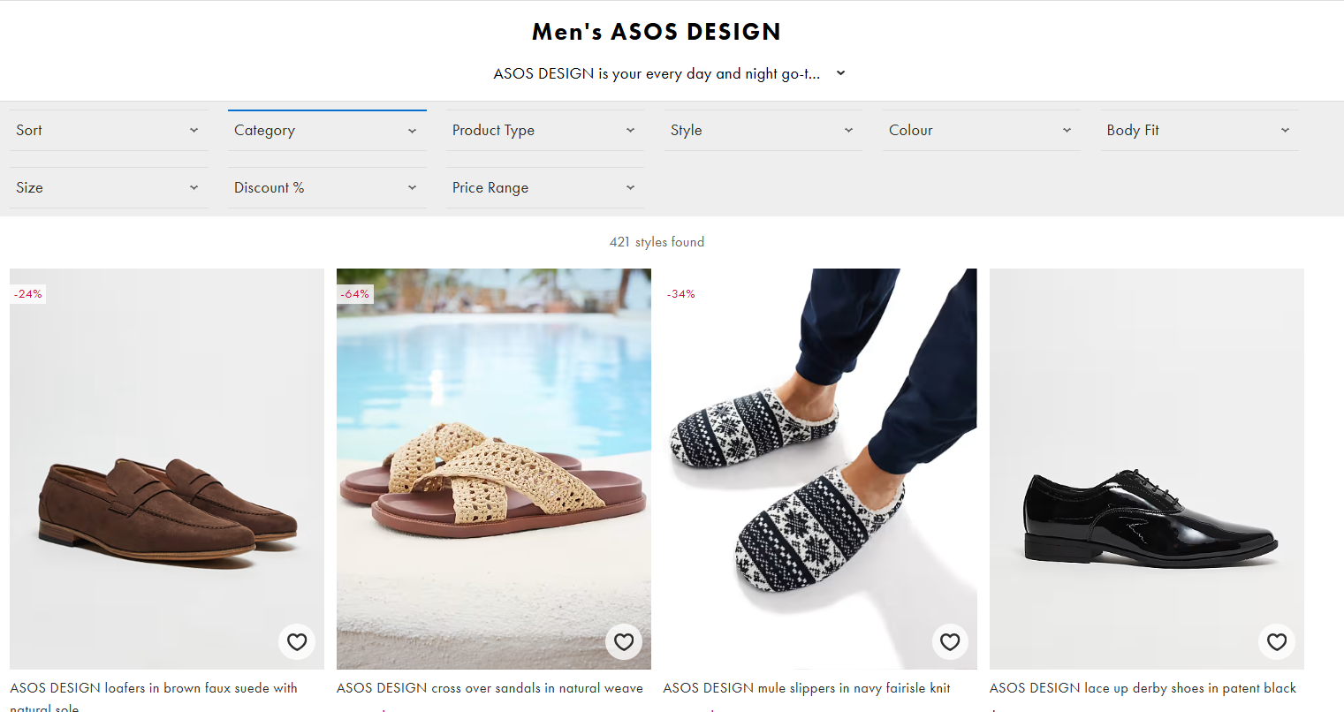Click the Men's ASOS DESIGN heading

coord(657,32)
